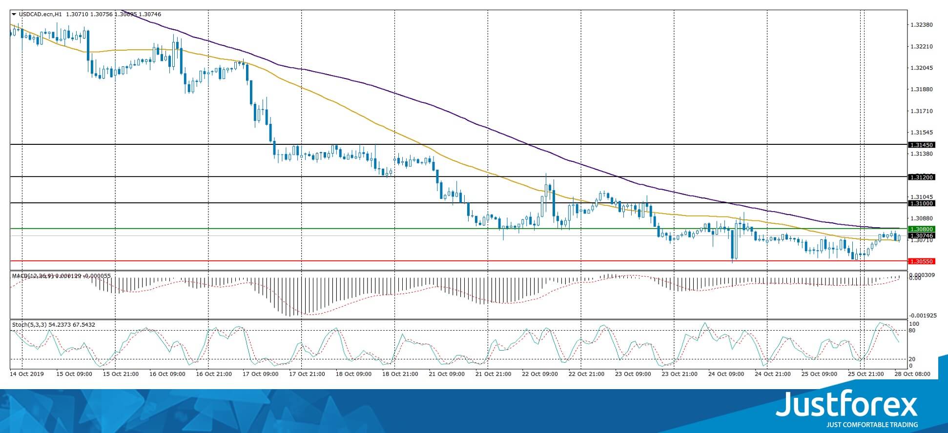Screen dimensions: 948x433
Task: Click the 25 Oct 09:00 time label
Action: 820,374
